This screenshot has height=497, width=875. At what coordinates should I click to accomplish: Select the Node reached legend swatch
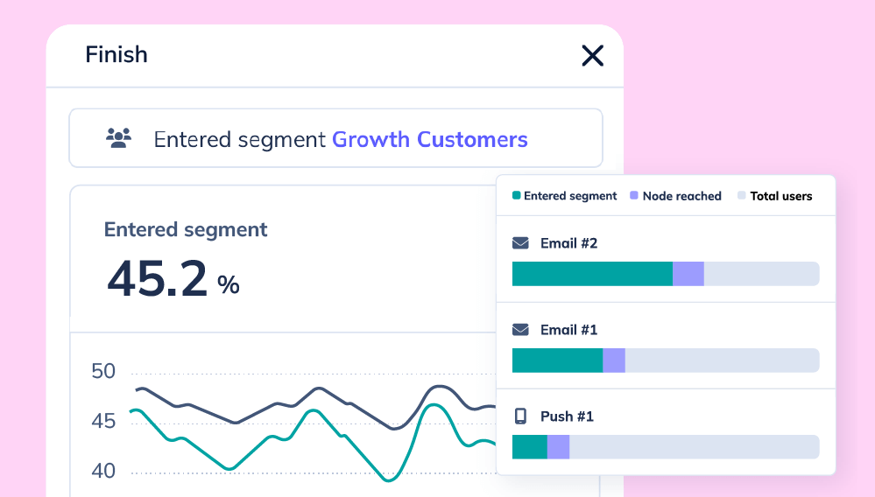point(634,195)
